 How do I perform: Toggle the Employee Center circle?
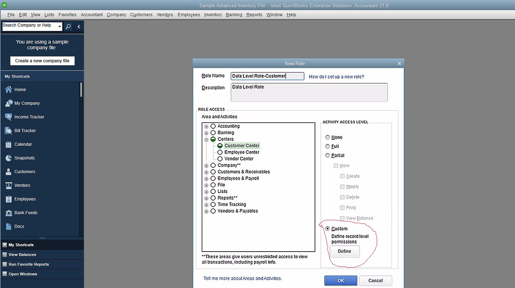click(x=220, y=152)
